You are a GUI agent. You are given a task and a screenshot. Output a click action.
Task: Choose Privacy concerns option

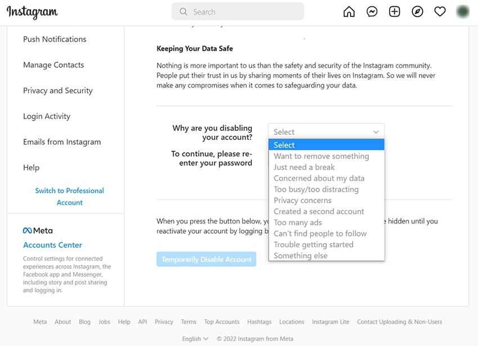click(326, 200)
